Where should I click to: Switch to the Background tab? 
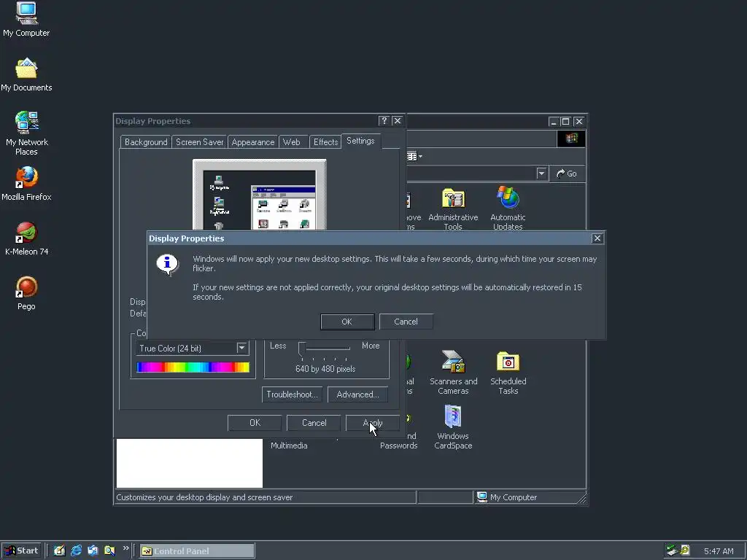pyautogui.click(x=146, y=142)
